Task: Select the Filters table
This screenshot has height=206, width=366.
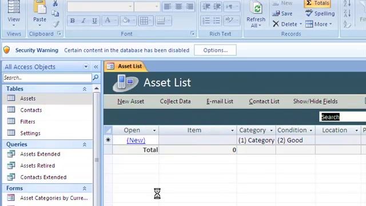Action: 47,121
